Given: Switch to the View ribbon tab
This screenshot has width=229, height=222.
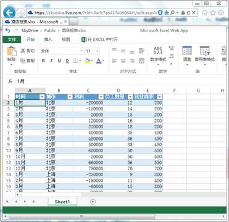Looking at the screenshot, I should [66, 39].
